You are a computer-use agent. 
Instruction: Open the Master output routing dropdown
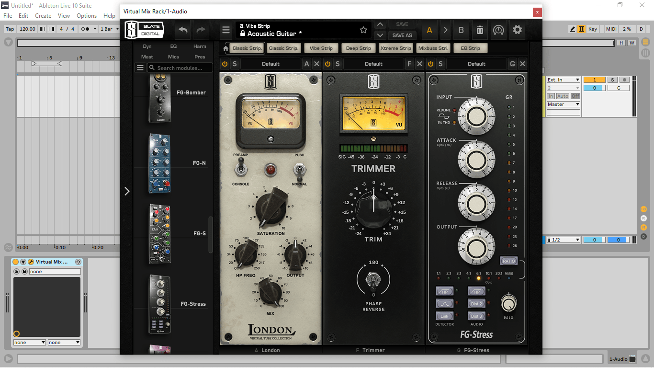coord(564,104)
